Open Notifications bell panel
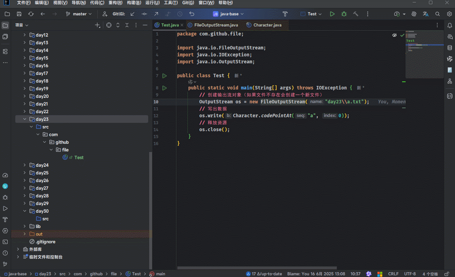The image size is (455, 277). click(450, 25)
